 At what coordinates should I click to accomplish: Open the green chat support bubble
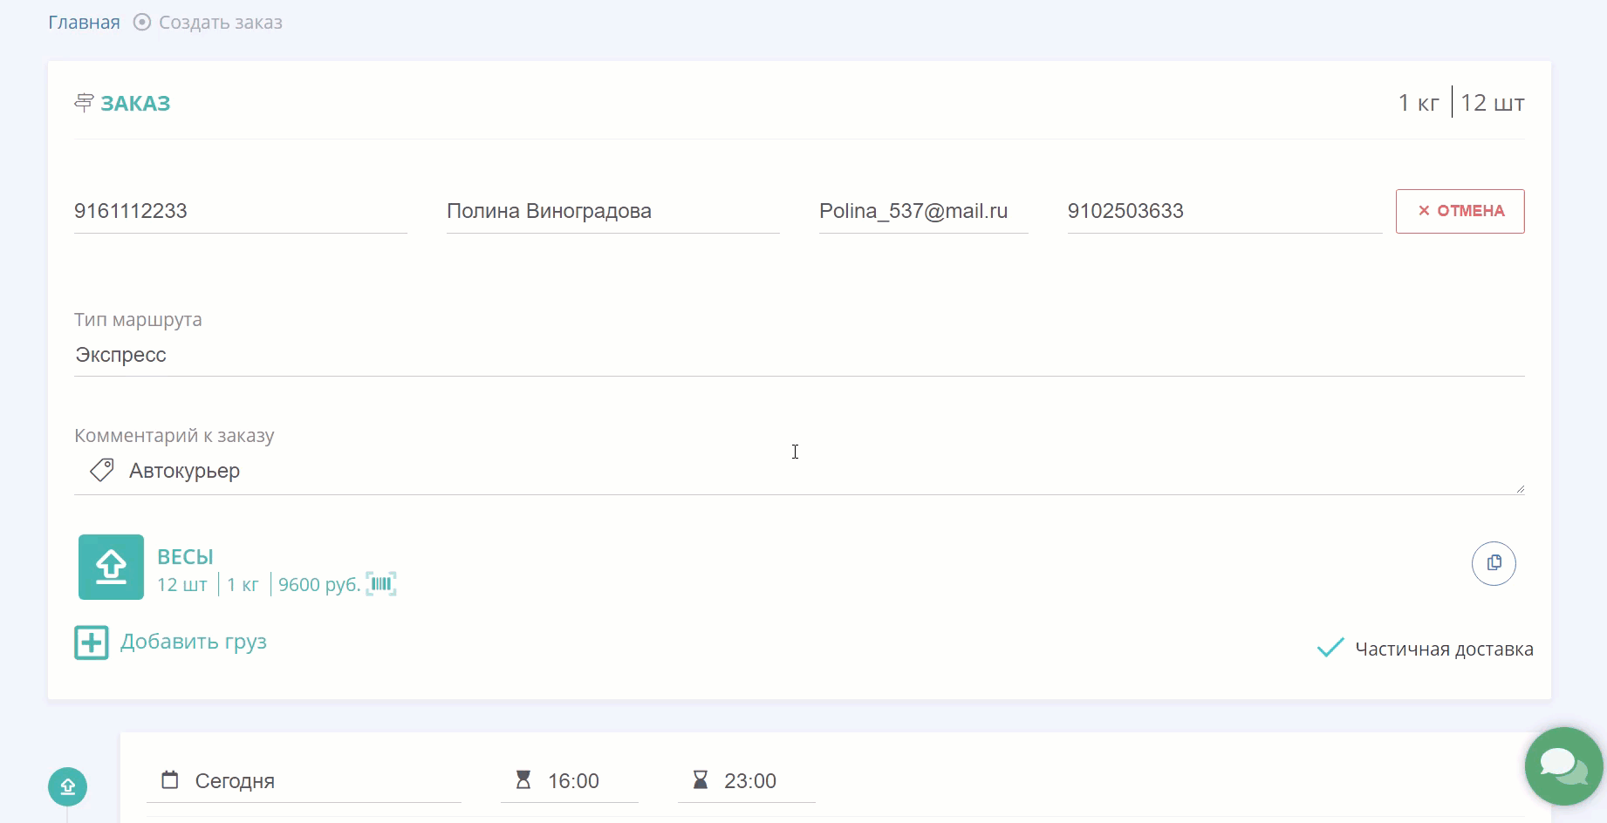[x=1563, y=766]
